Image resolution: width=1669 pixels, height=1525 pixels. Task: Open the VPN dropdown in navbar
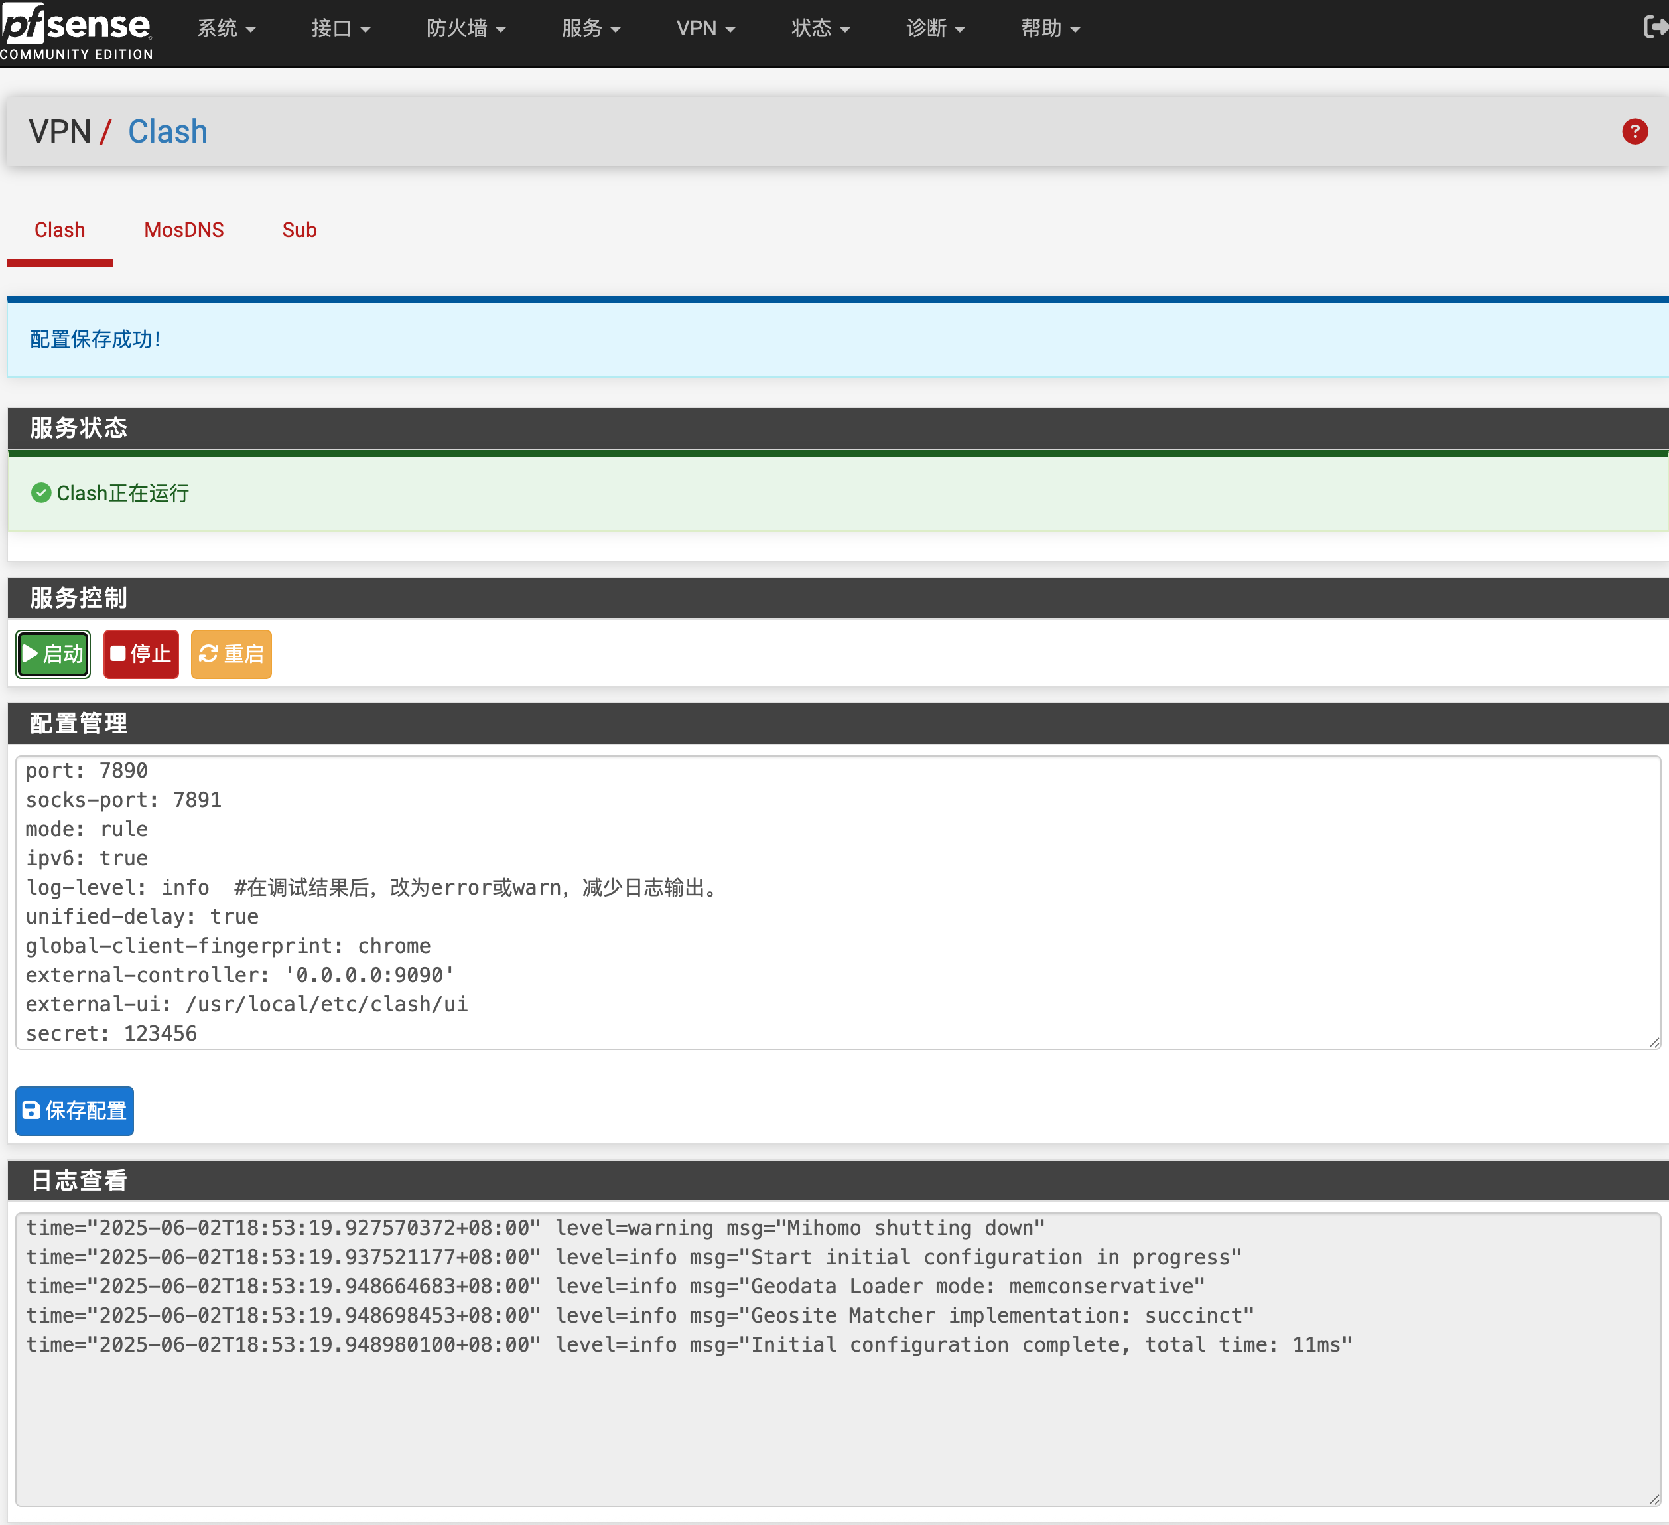704,28
